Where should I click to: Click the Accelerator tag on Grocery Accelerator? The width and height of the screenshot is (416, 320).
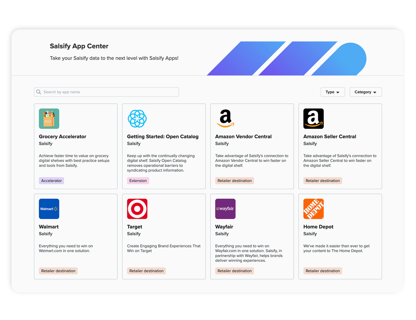(52, 181)
